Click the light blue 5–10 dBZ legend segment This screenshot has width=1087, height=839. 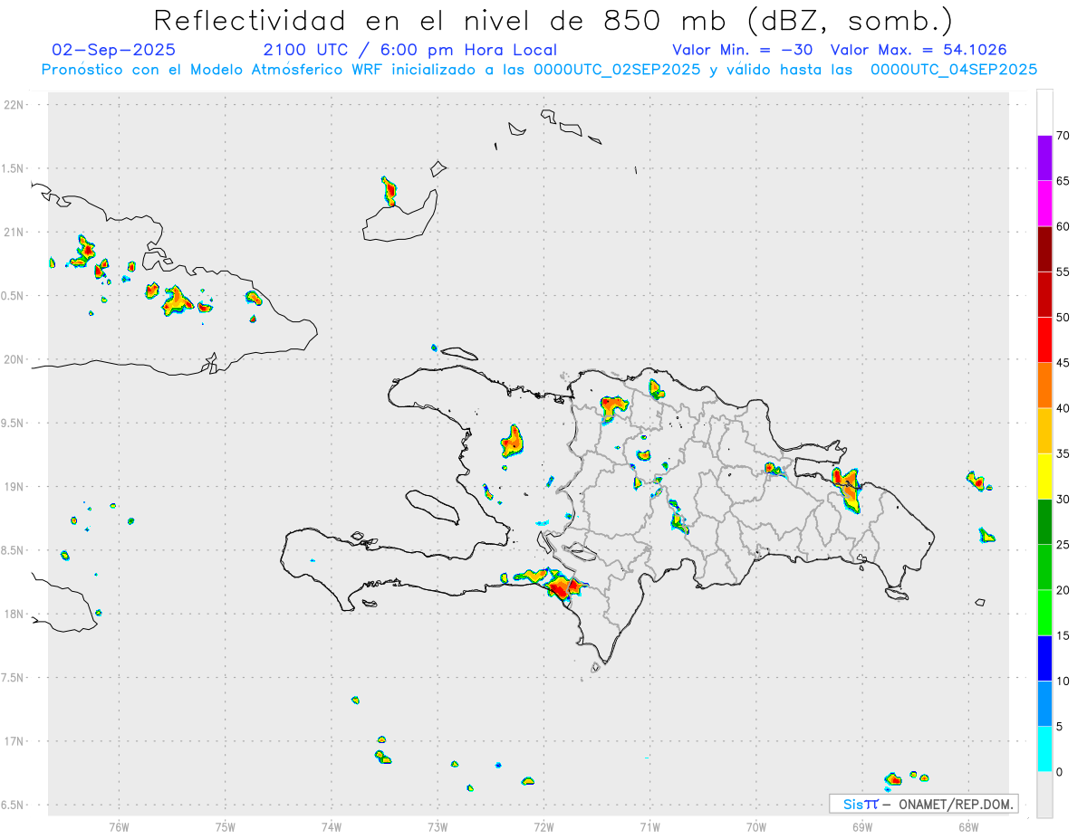[1044, 704]
